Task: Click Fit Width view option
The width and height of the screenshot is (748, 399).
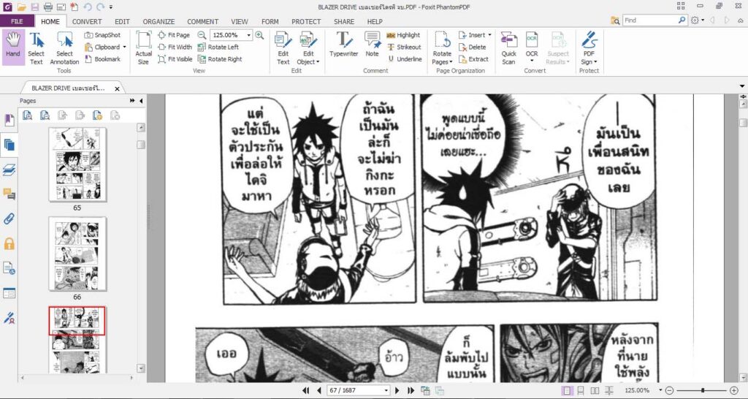Action: pos(175,47)
